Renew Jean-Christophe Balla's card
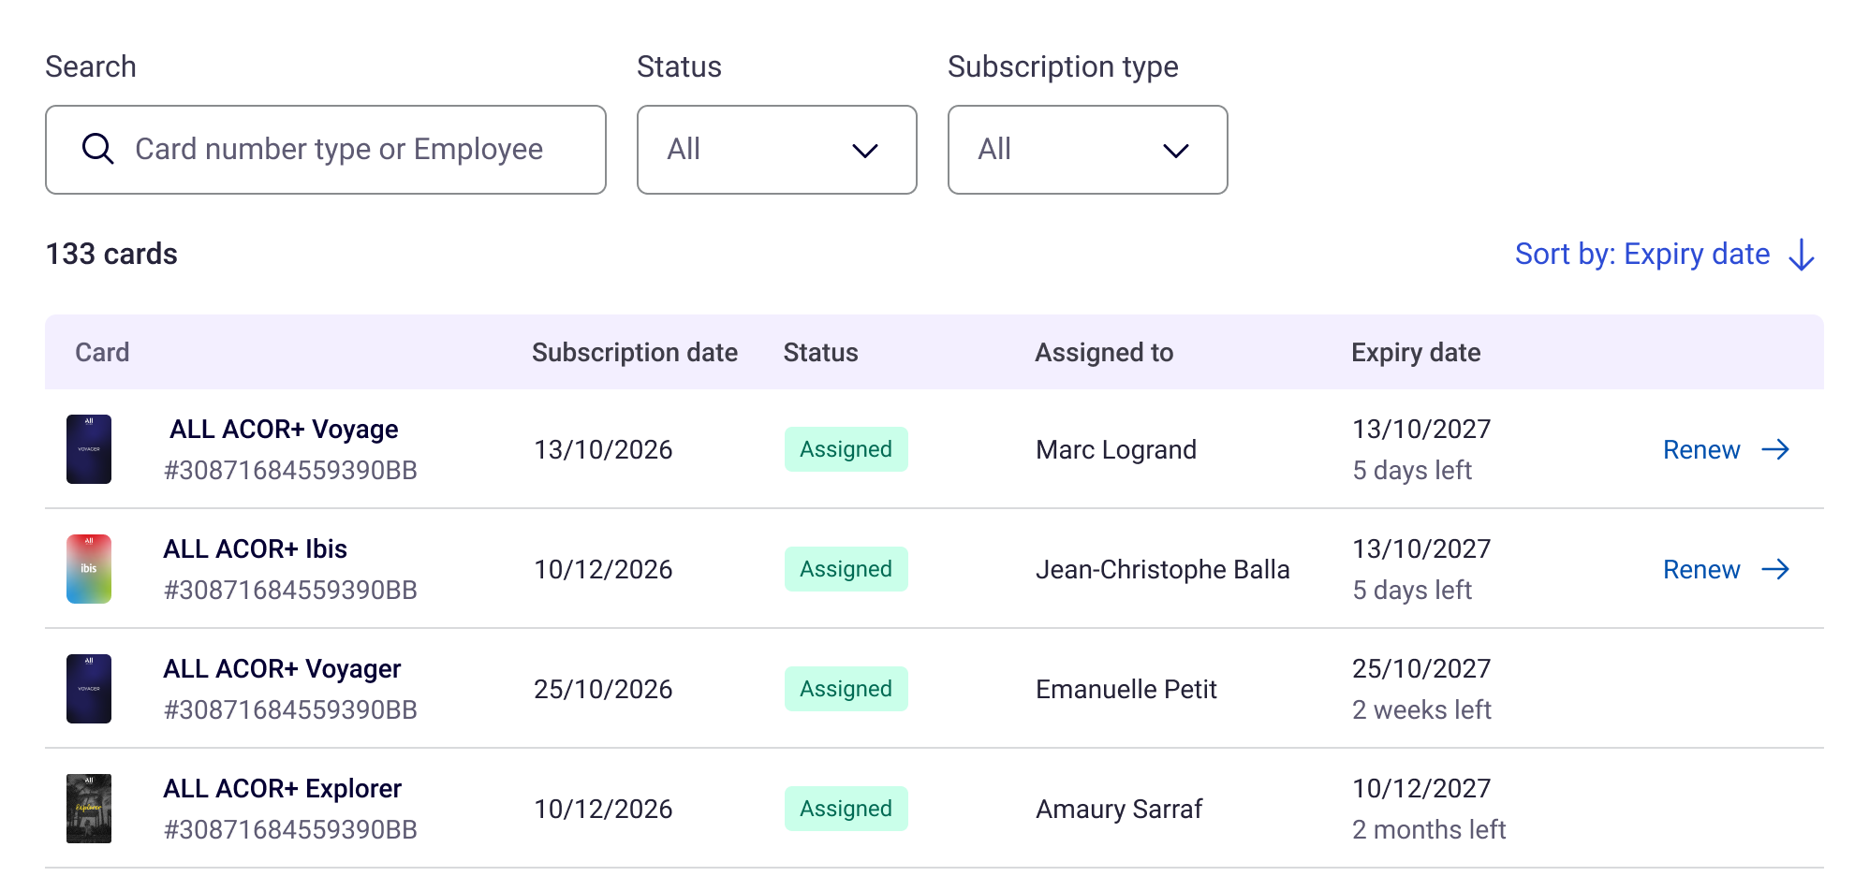This screenshot has width=1869, height=891. pos(1701,570)
